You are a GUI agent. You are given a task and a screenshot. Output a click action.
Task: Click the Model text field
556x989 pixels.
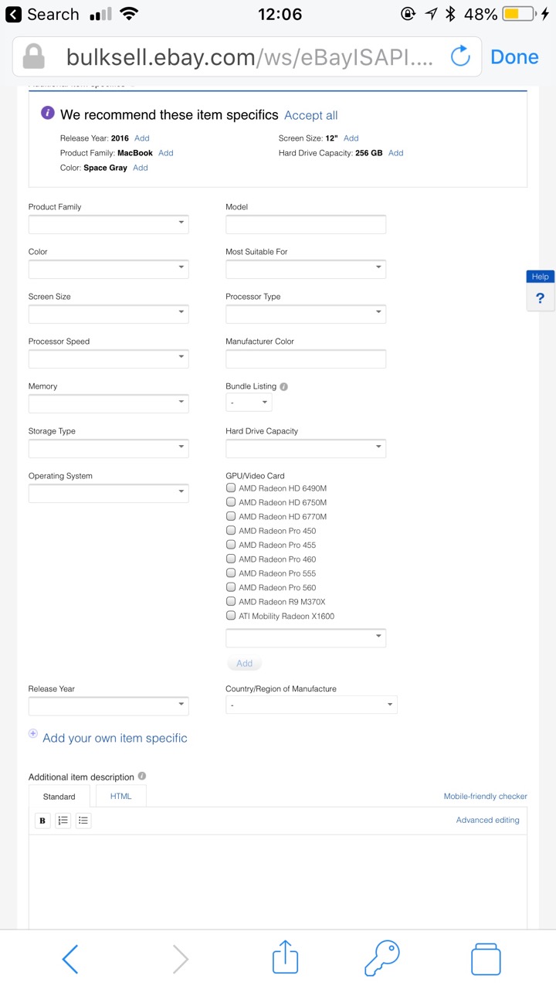click(x=305, y=224)
